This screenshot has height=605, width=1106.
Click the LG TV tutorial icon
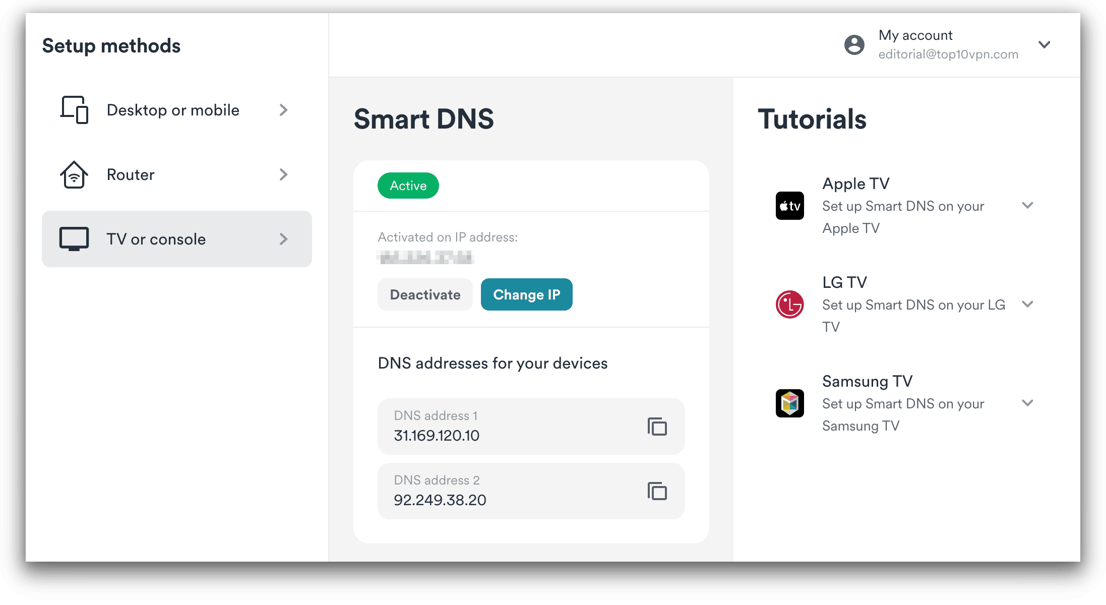coord(790,304)
